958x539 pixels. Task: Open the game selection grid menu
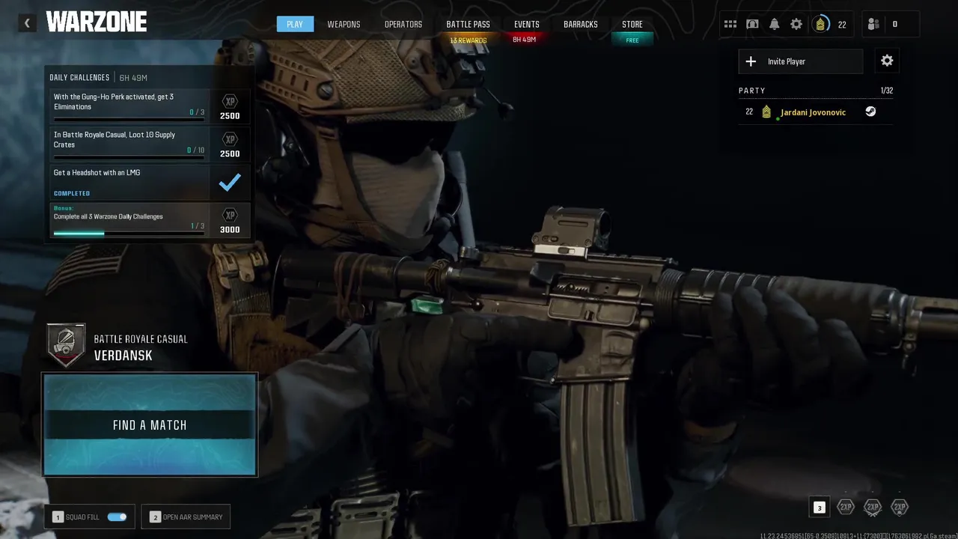tap(730, 24)
